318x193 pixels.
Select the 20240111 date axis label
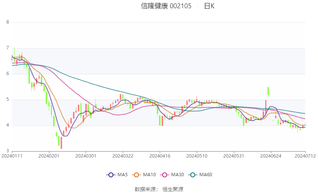(12, 156)
